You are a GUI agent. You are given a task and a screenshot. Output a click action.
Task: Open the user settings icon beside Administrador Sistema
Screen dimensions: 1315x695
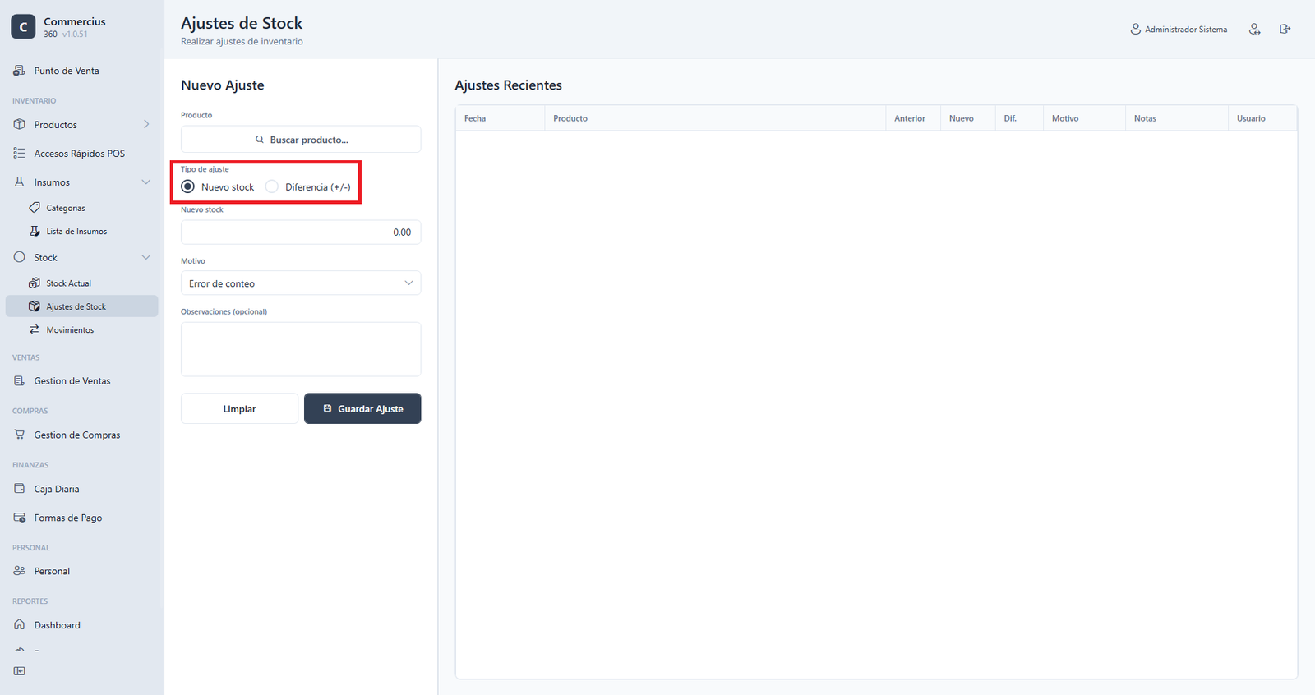[x=1254, y=29]
